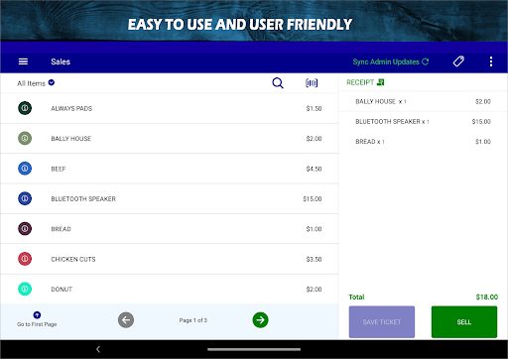The image size is (508, 359).
Task: Open the discount tag icon
Action: [x=458, y=61]
